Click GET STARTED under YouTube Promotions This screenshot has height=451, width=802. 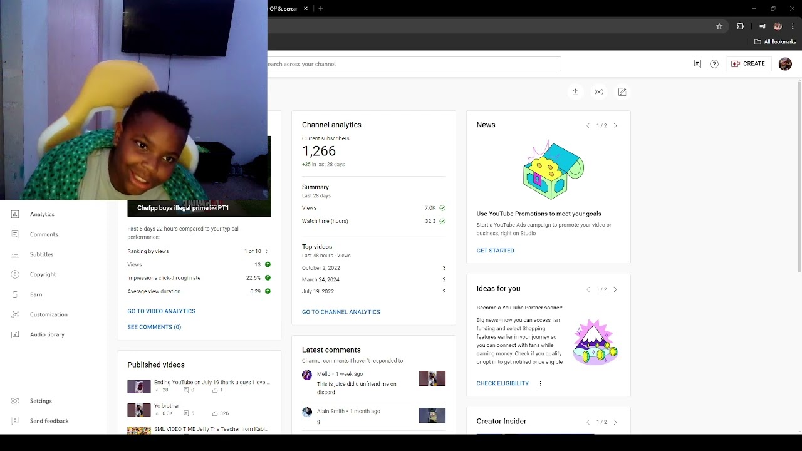495,251
